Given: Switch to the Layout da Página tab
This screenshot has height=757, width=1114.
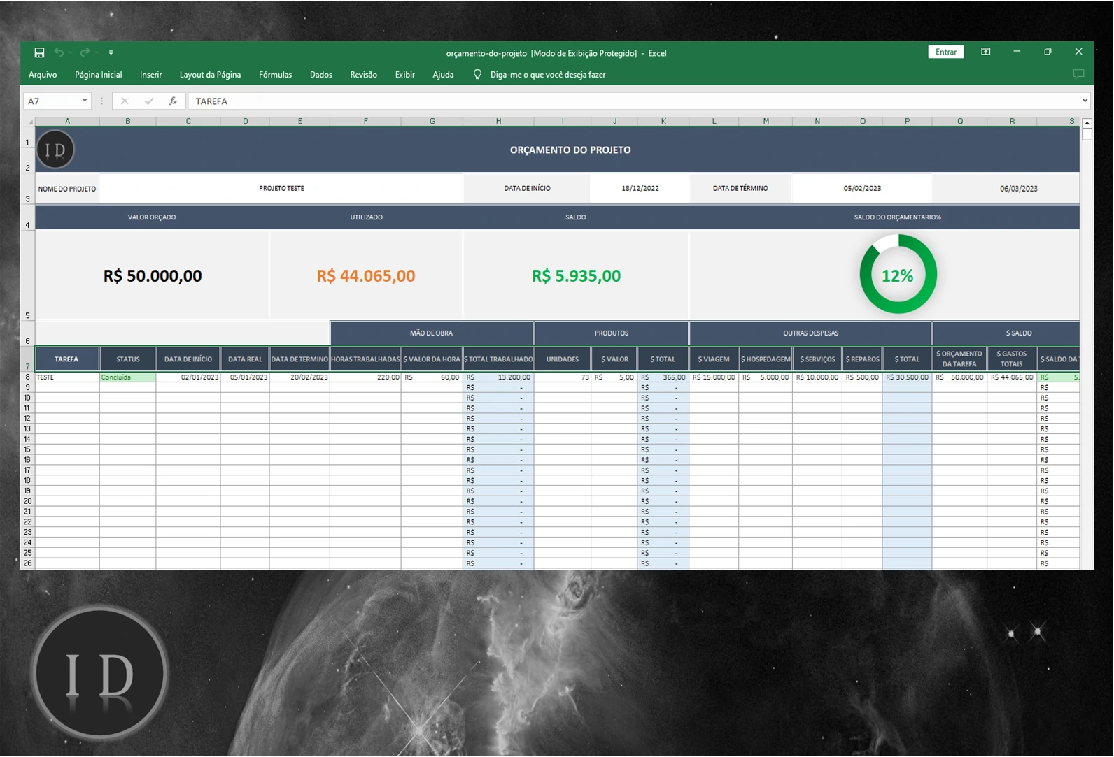Looking at the screenshot, I should tap(210, 75).
